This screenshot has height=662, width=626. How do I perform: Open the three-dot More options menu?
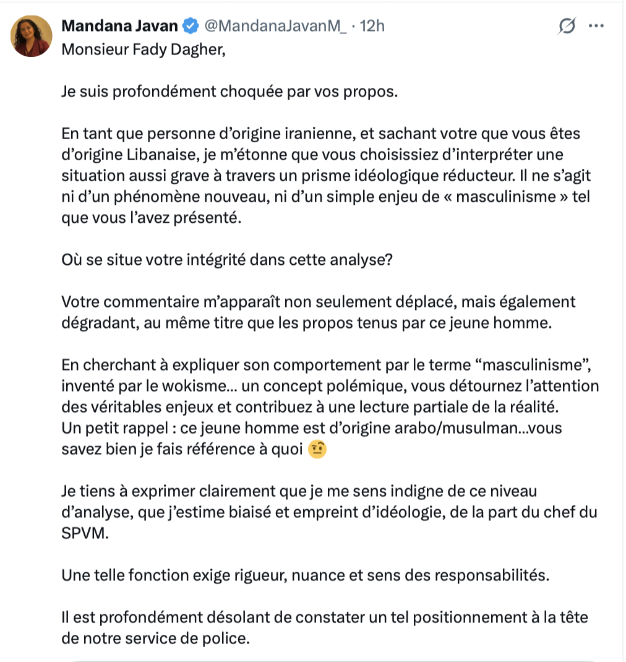[596, 26]
